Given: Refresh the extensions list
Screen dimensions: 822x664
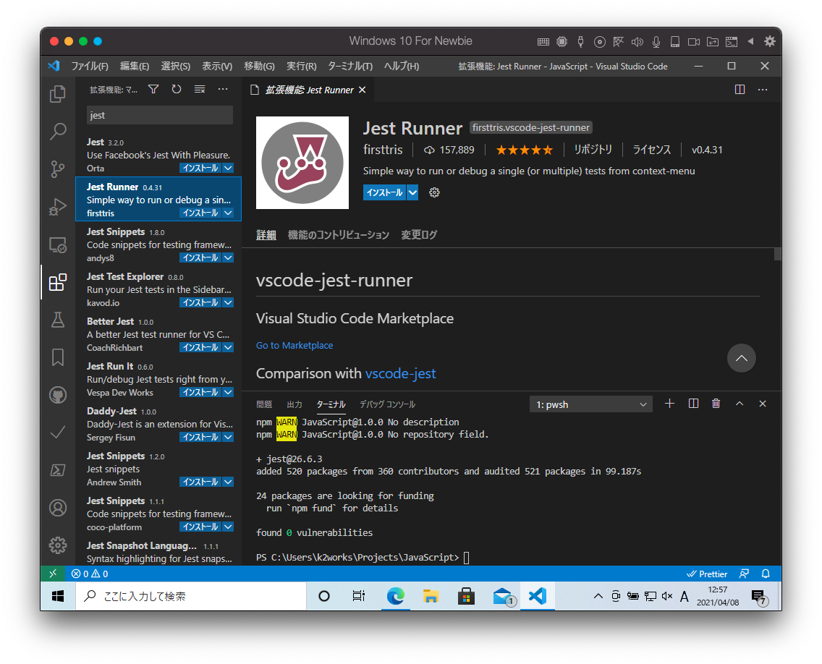Looking at the screenshot, I should coord(176,90).
